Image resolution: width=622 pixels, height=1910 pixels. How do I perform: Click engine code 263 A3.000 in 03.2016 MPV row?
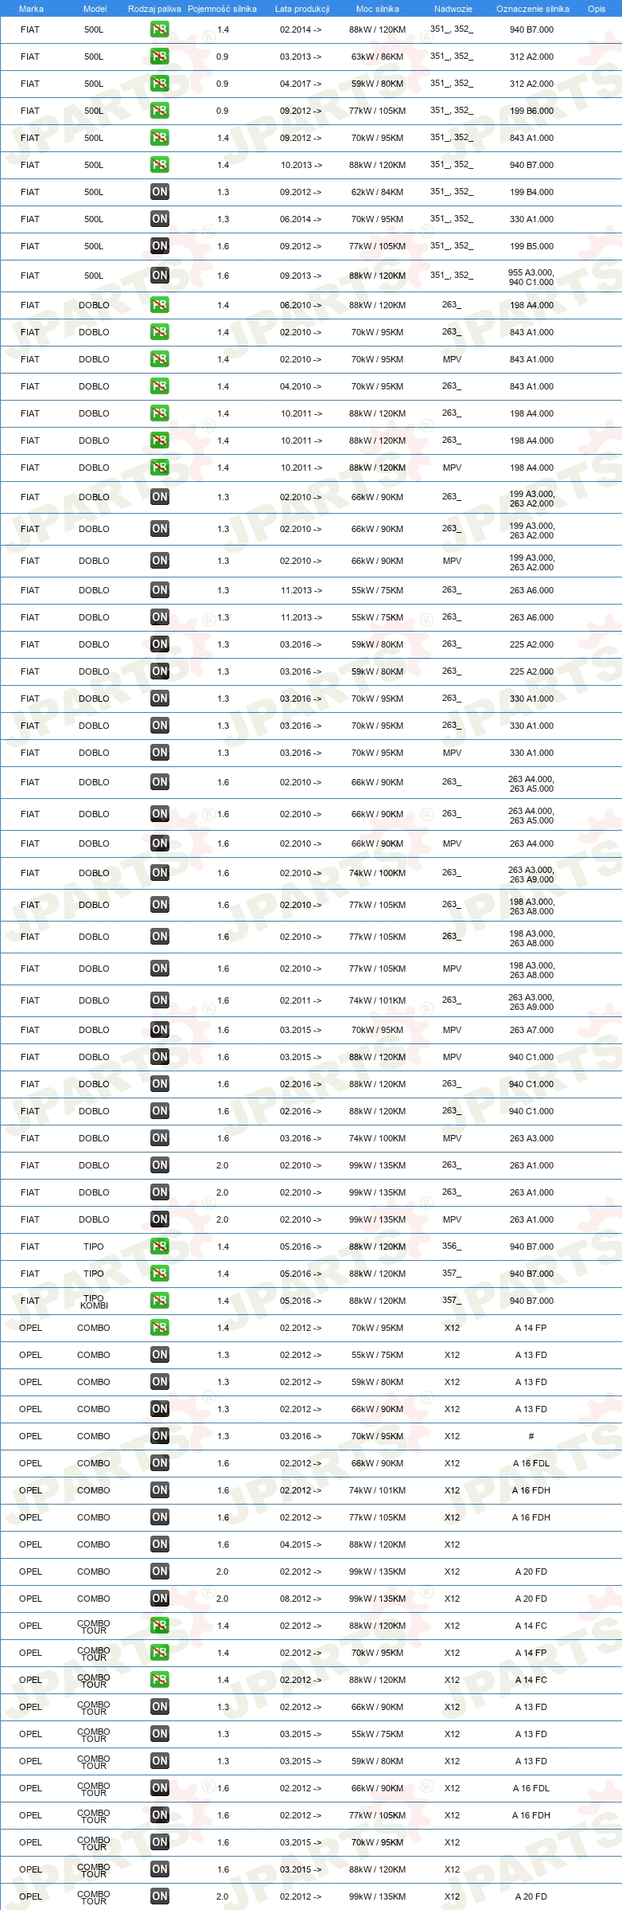tap(531, 1138)
